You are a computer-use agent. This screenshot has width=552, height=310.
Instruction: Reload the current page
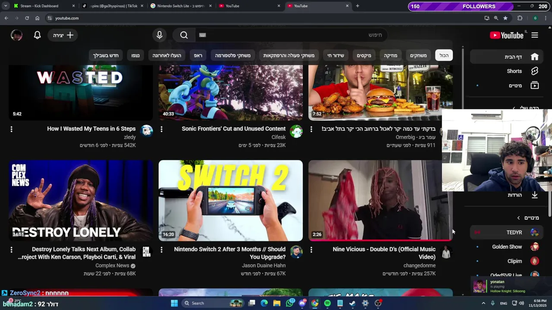[27, 18]
